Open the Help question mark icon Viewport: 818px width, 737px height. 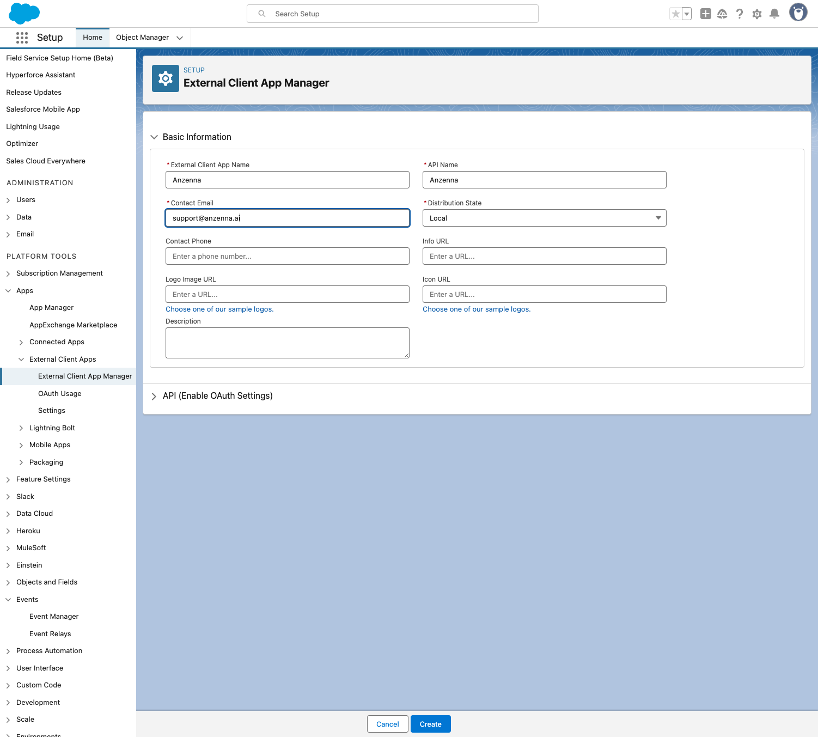739,14
